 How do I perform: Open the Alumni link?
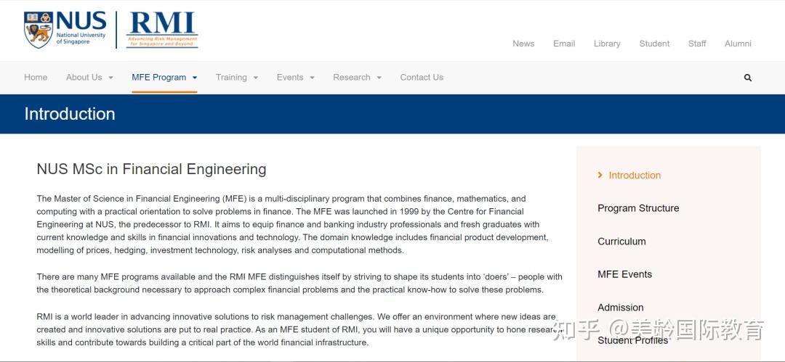coord(738,44)
